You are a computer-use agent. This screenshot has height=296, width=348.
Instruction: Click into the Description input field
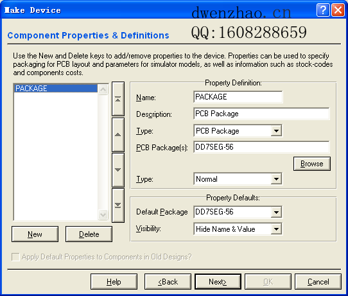(261, 114)
